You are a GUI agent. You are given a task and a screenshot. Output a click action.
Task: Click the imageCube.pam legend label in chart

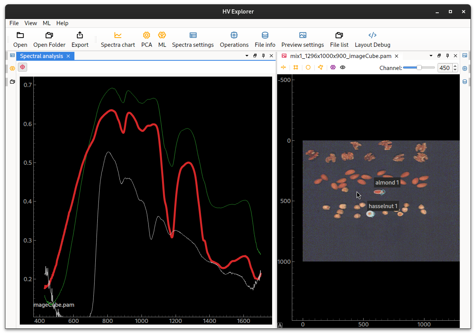(x=54, y=305)
